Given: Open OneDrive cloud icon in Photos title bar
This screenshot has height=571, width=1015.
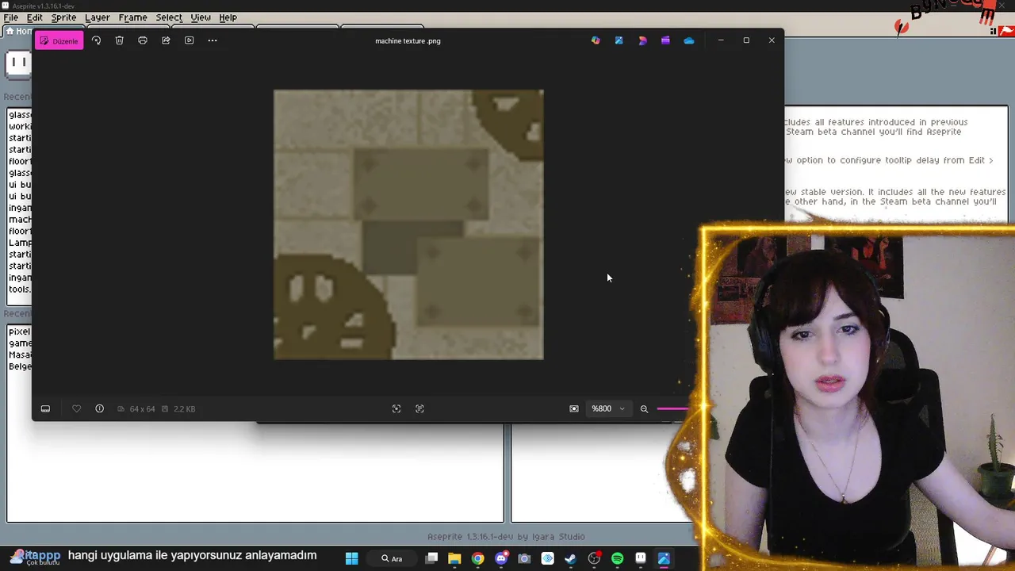Looking at the screenshot, I should point(688,40).
